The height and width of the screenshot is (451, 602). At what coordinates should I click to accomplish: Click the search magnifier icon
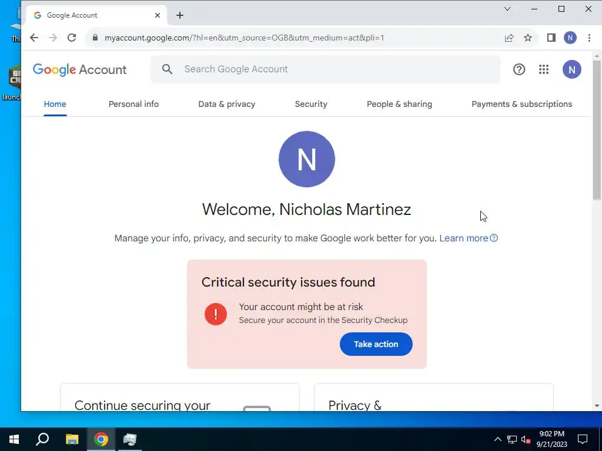(167, 69)
